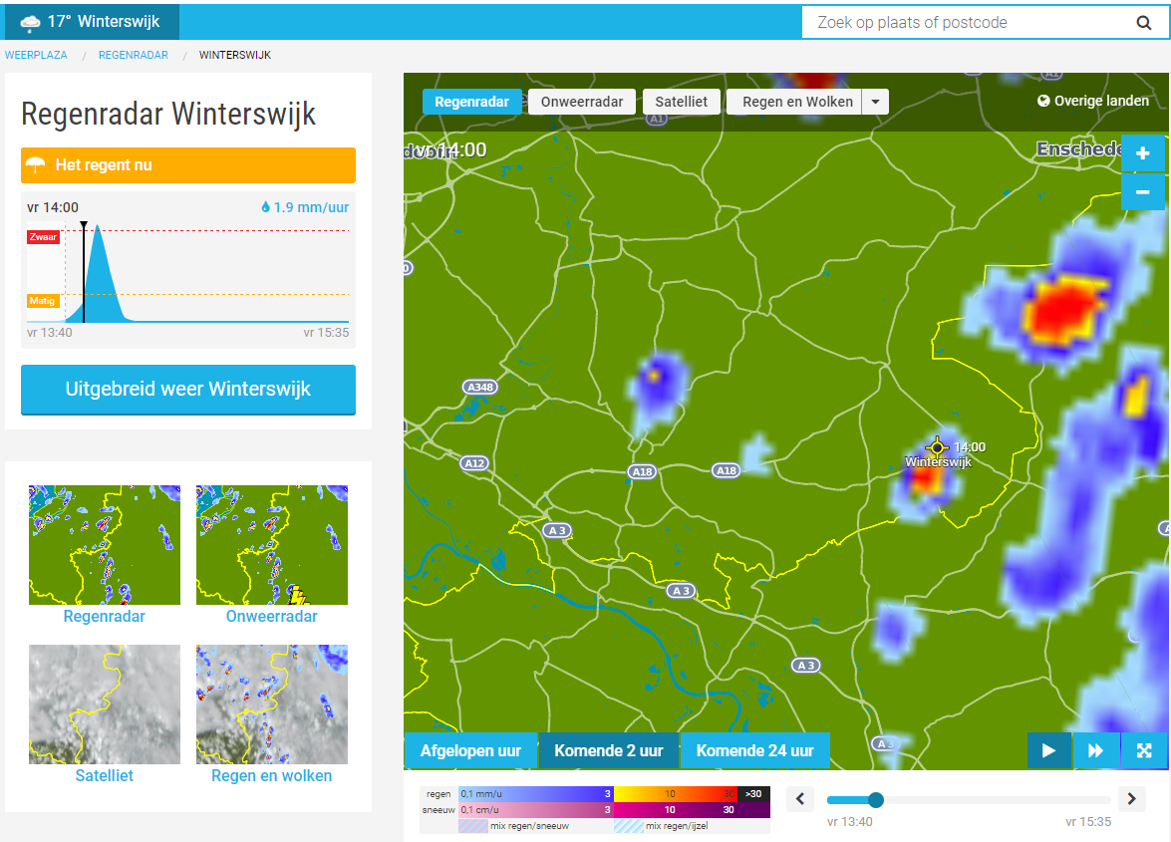The image size is (1171, 842).
Task: Open the Regen en wolken thumbnail
Action: pyautogui.click(x=272, y=714)
